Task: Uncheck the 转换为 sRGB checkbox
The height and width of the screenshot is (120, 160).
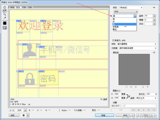Action: 113,40
